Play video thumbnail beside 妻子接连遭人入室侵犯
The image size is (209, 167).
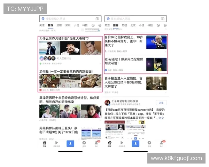[x=156, y=83]
